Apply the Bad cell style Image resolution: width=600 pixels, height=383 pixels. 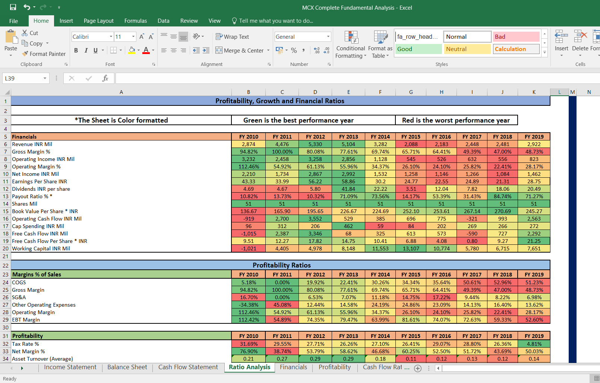[x=516, y=37]
